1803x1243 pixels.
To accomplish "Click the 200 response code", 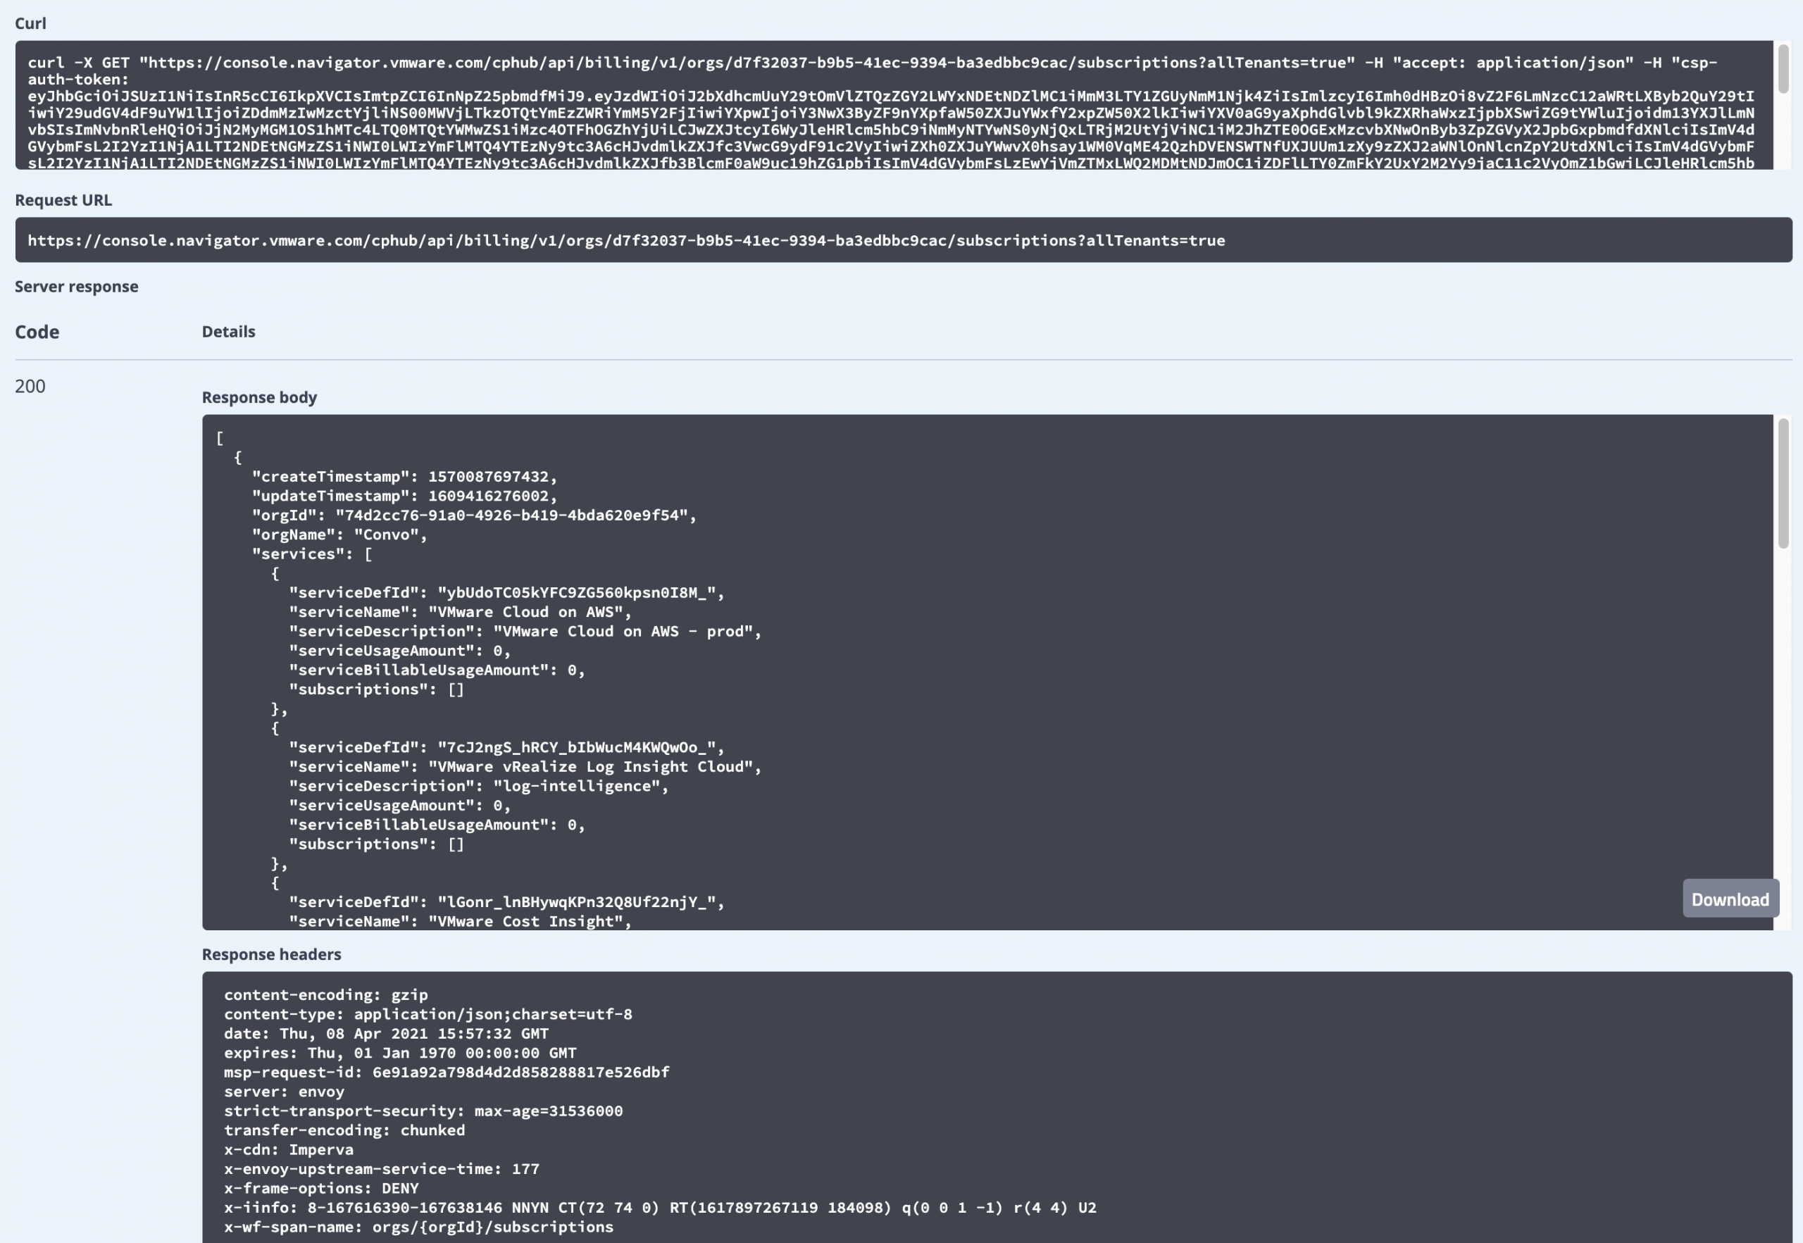I will pyautogui.click(x=30, y=387).
